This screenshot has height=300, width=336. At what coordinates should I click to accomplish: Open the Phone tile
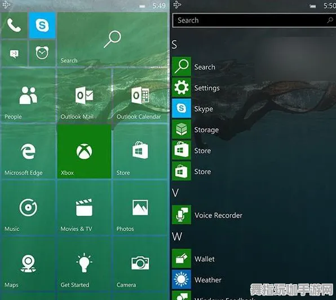click(x=14, y=25)
